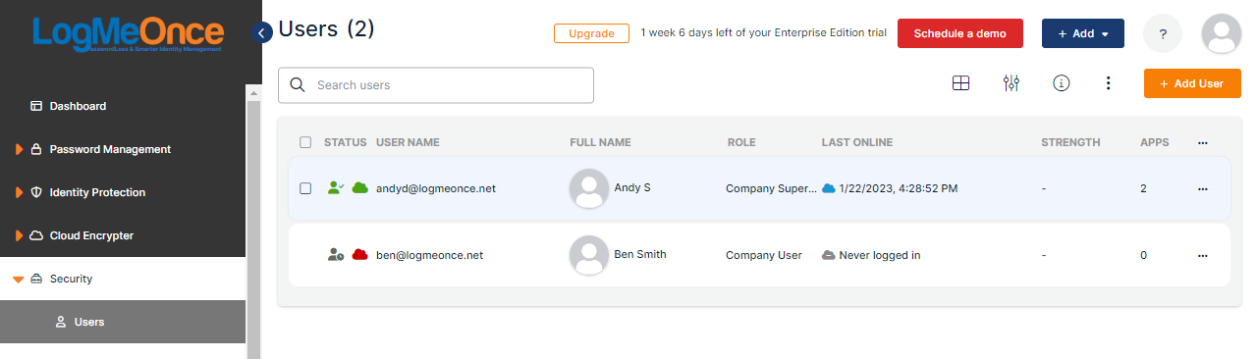Click STATUS column header
The width and height of the screenshot is (1257, 359).
coord(345,142)
